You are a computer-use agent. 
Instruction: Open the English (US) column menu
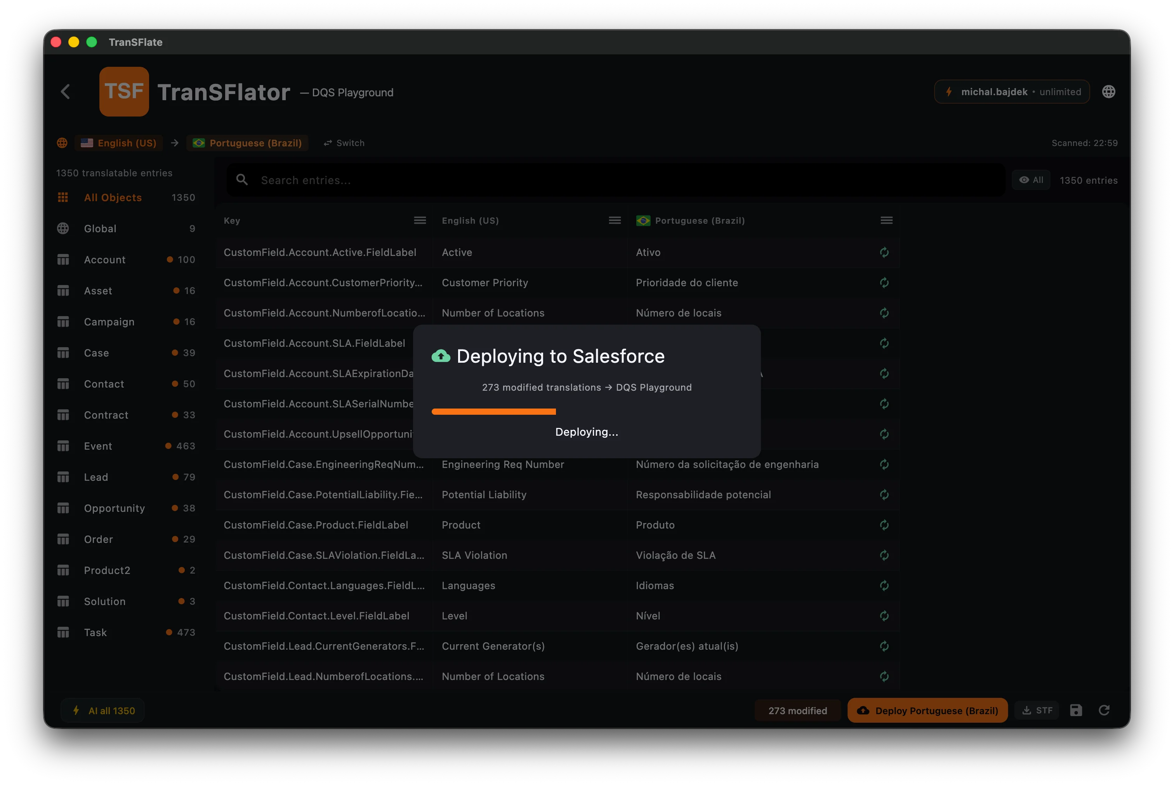click(614, 220)
